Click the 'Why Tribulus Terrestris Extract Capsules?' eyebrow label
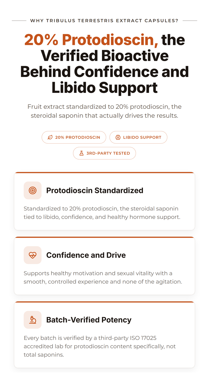209x387 pixels. (104, 21)
